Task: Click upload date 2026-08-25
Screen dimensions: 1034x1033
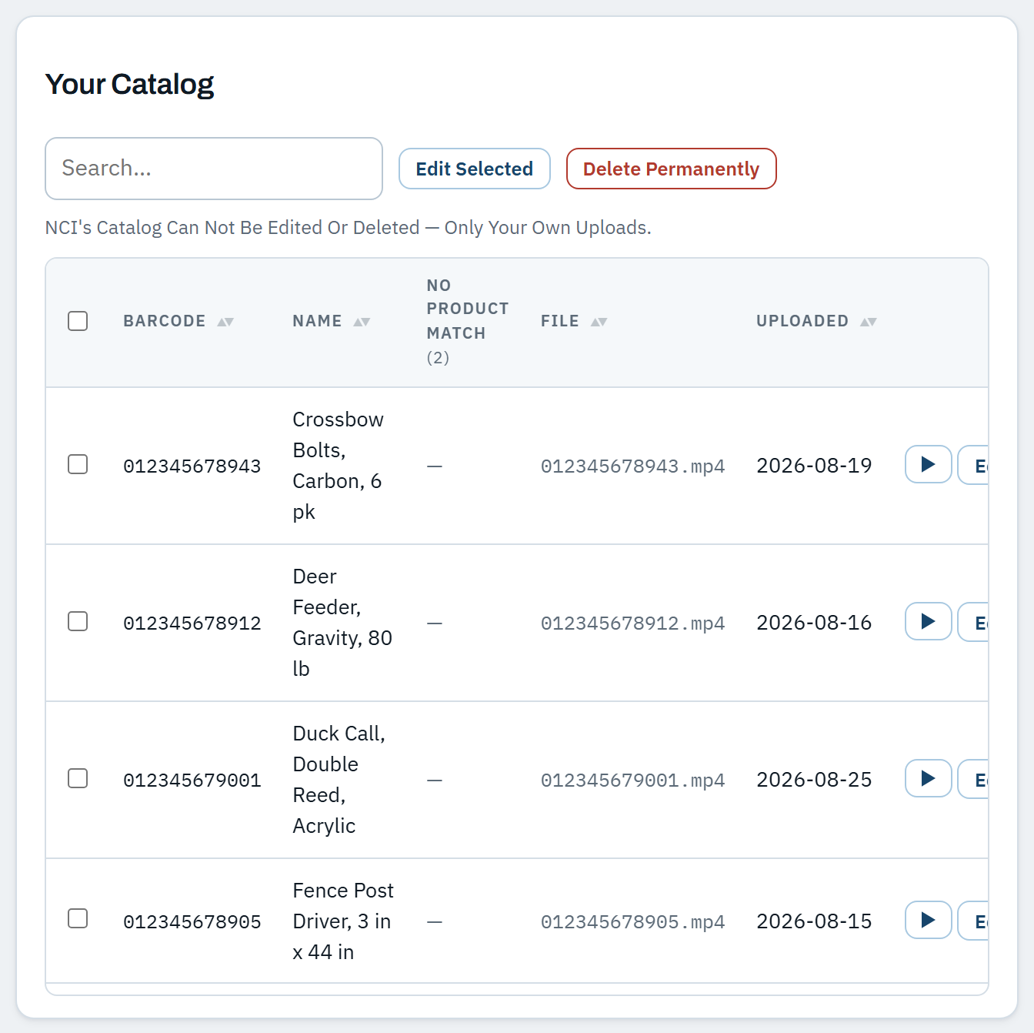Action: 814,780
